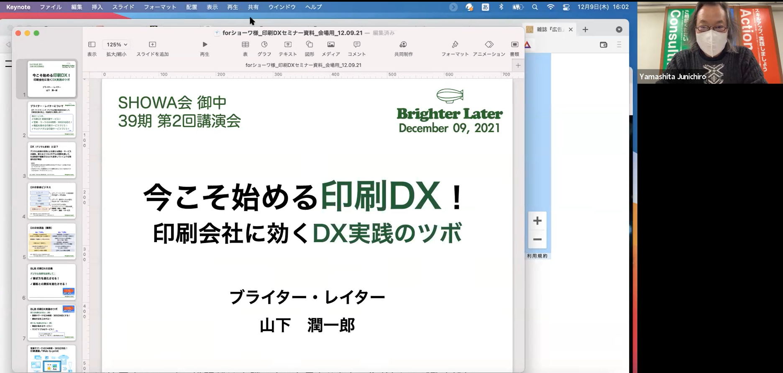Open the メディア media picker
Screen dimensions: 783x373
coord(331,48)
